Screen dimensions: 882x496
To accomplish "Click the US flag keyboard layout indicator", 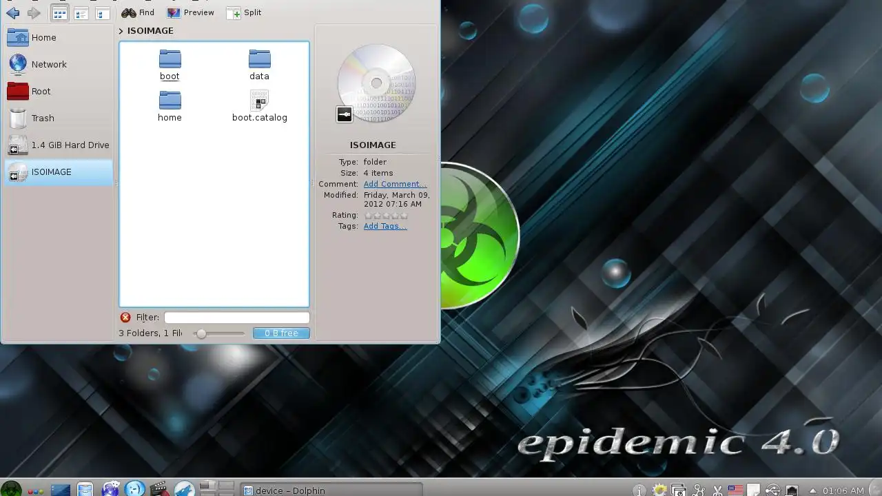I will pyautogui.click(x=735, y=490).
